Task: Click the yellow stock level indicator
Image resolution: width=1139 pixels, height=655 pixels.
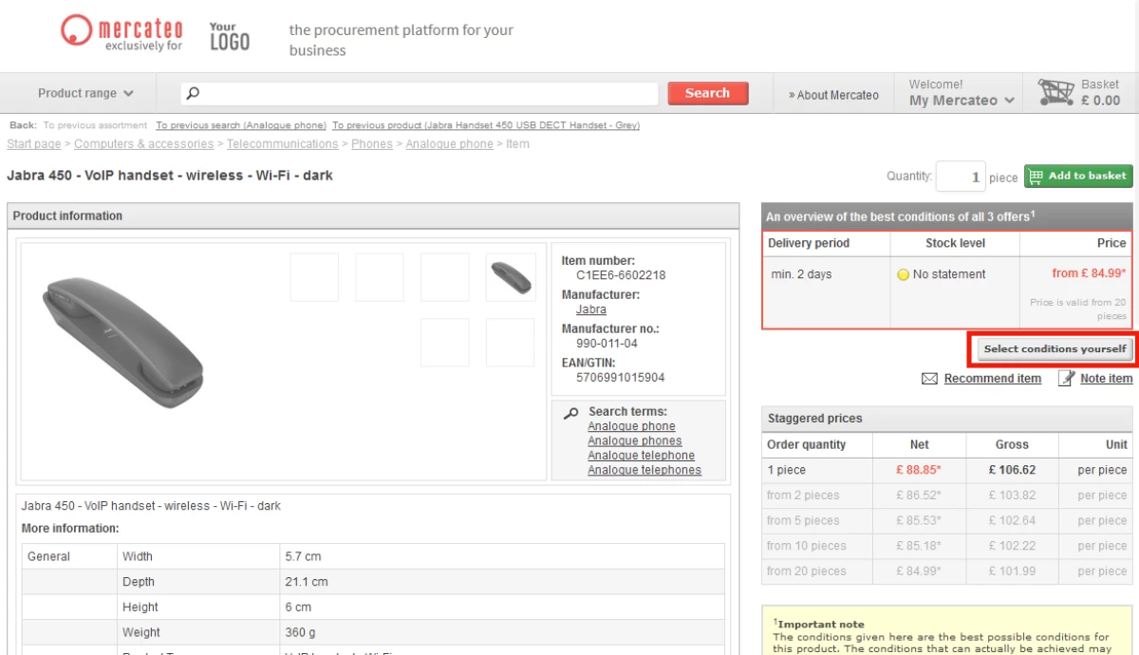Action: coord(903,274)
